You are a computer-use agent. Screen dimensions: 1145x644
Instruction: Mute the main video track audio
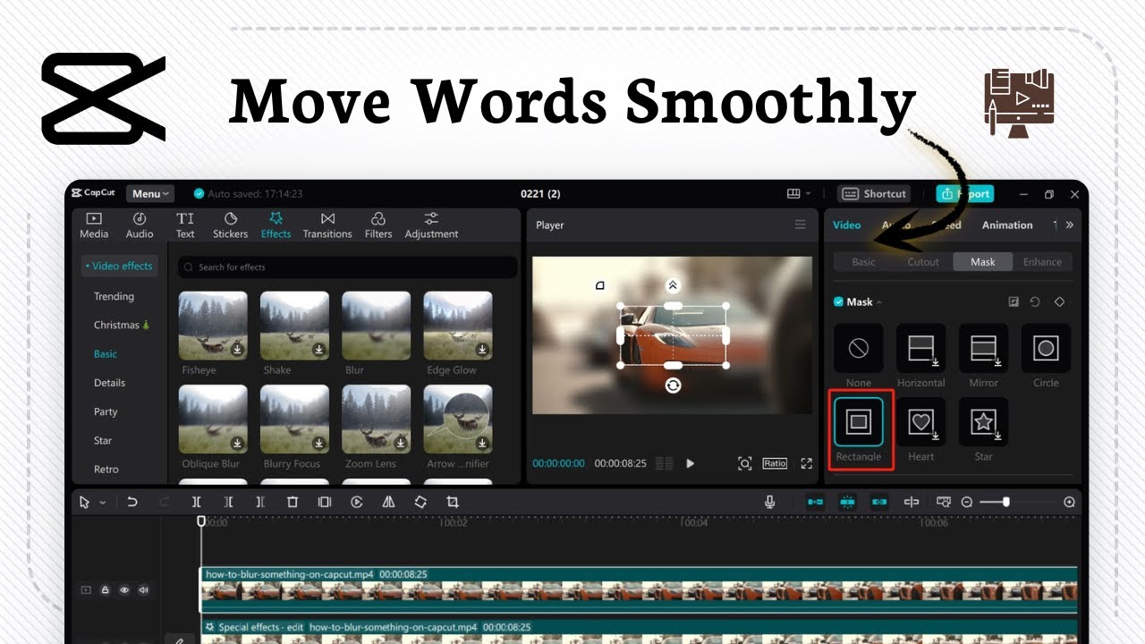pyautogui.click(x=143, y=590)
